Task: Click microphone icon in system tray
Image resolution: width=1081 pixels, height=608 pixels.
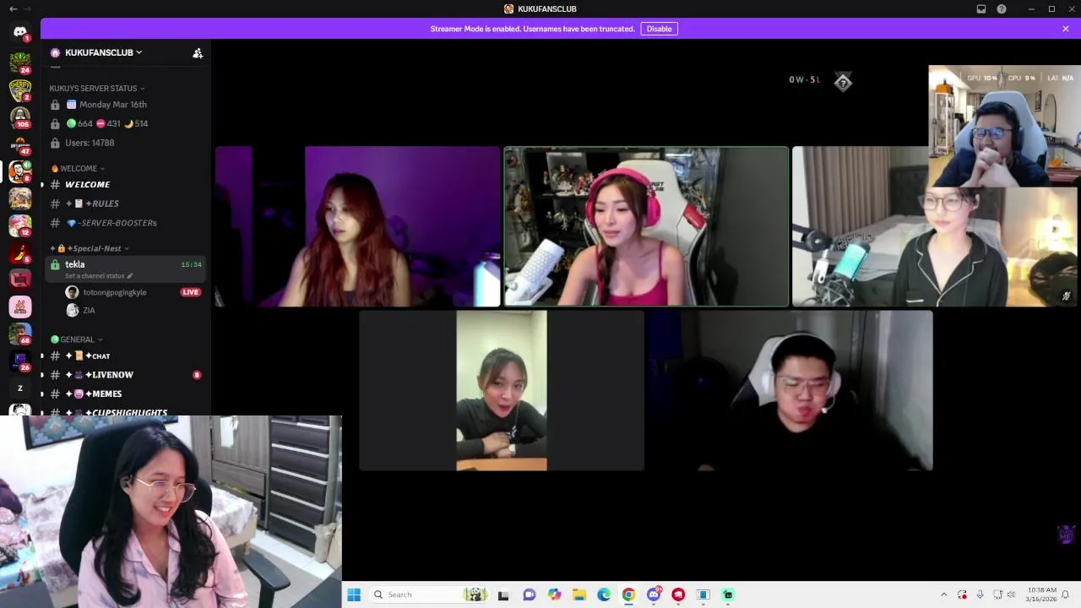Action: pos(980,594)
